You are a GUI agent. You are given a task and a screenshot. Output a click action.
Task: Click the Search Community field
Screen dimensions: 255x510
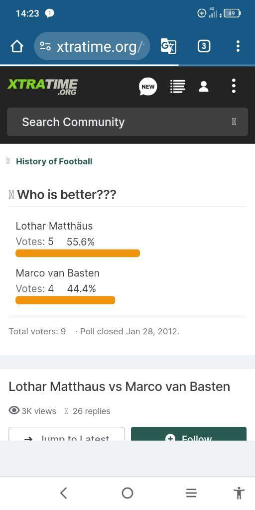[x=127, y=122]
